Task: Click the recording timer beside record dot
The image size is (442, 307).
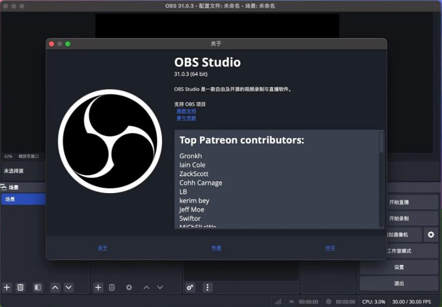Action: 345,302
